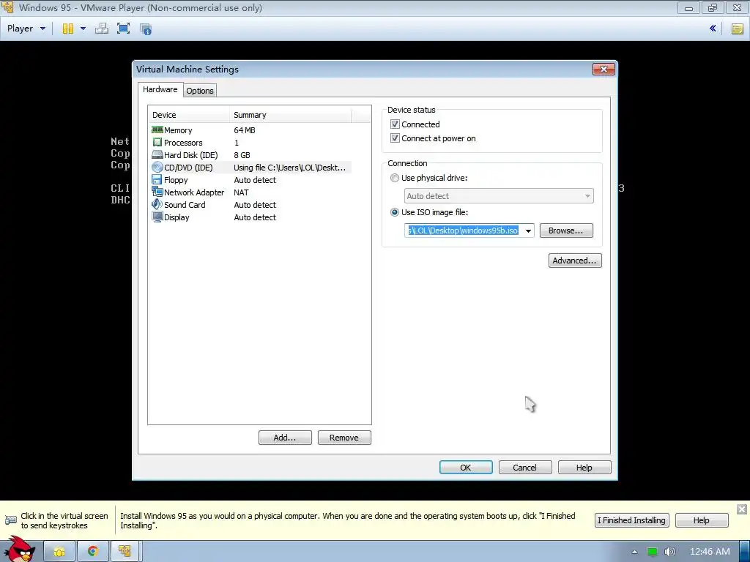
Task: Expand the ISO image path dropdown arrow
Action: pyautogui.click(x=528, y=231)
